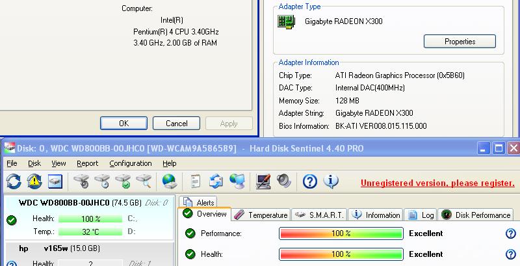
Task: Maximize the Hard Disk Sentinel window
Action: 499,148
